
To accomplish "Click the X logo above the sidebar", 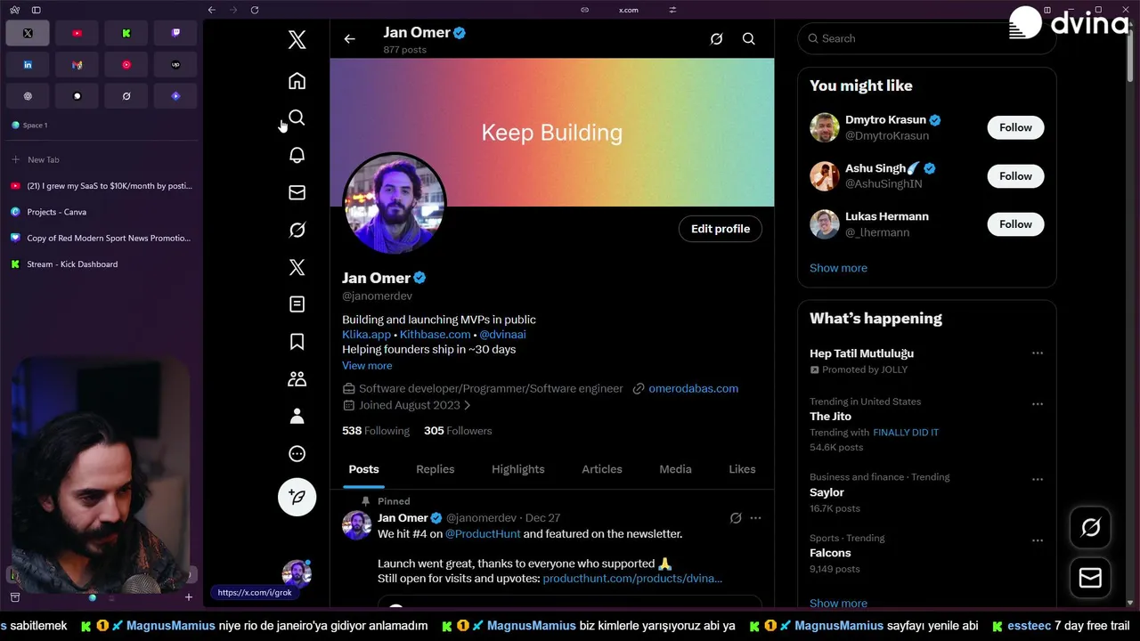I will [297, 39].
